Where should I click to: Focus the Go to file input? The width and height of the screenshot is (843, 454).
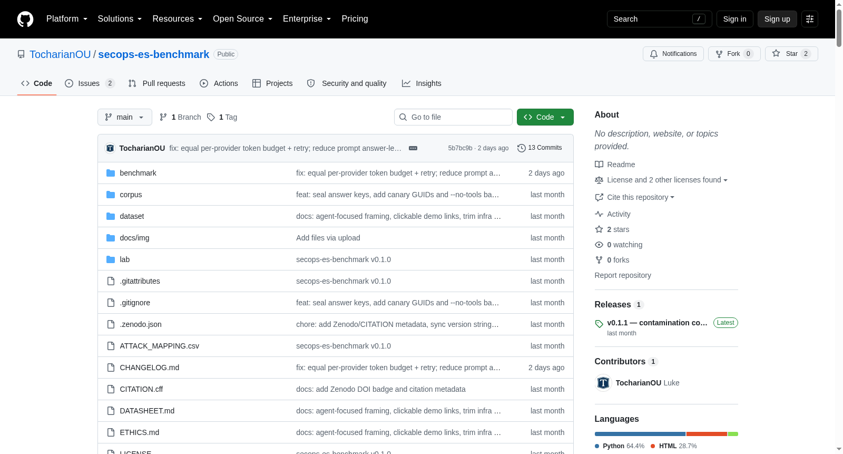453,117
